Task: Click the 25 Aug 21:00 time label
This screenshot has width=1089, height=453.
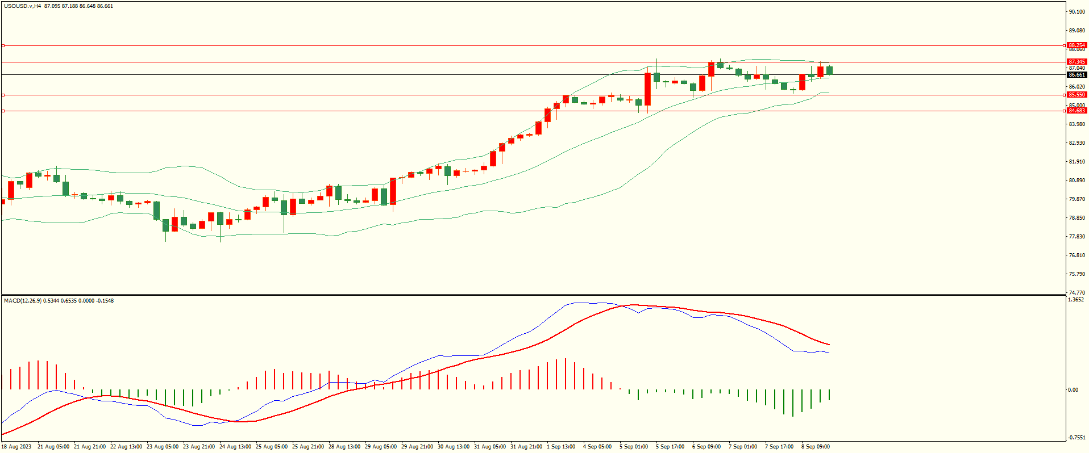Action: [308, 447]
